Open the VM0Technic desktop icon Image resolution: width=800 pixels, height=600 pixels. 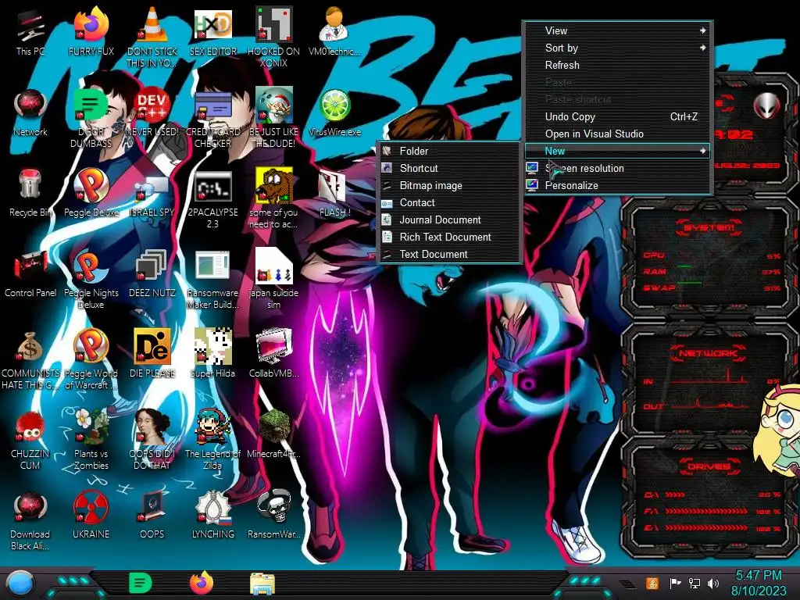pyautogui.click(x=334, y=32)
